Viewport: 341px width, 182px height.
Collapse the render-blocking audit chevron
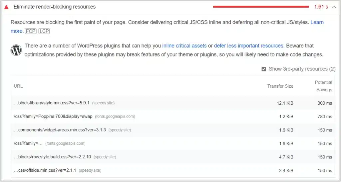[334, 7]
